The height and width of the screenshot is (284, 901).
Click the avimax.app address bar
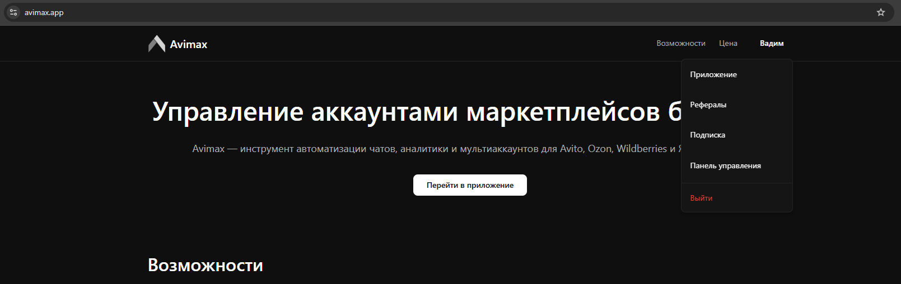[x=450, y=12]
